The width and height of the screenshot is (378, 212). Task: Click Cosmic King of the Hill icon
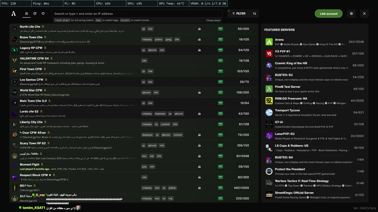269,65
